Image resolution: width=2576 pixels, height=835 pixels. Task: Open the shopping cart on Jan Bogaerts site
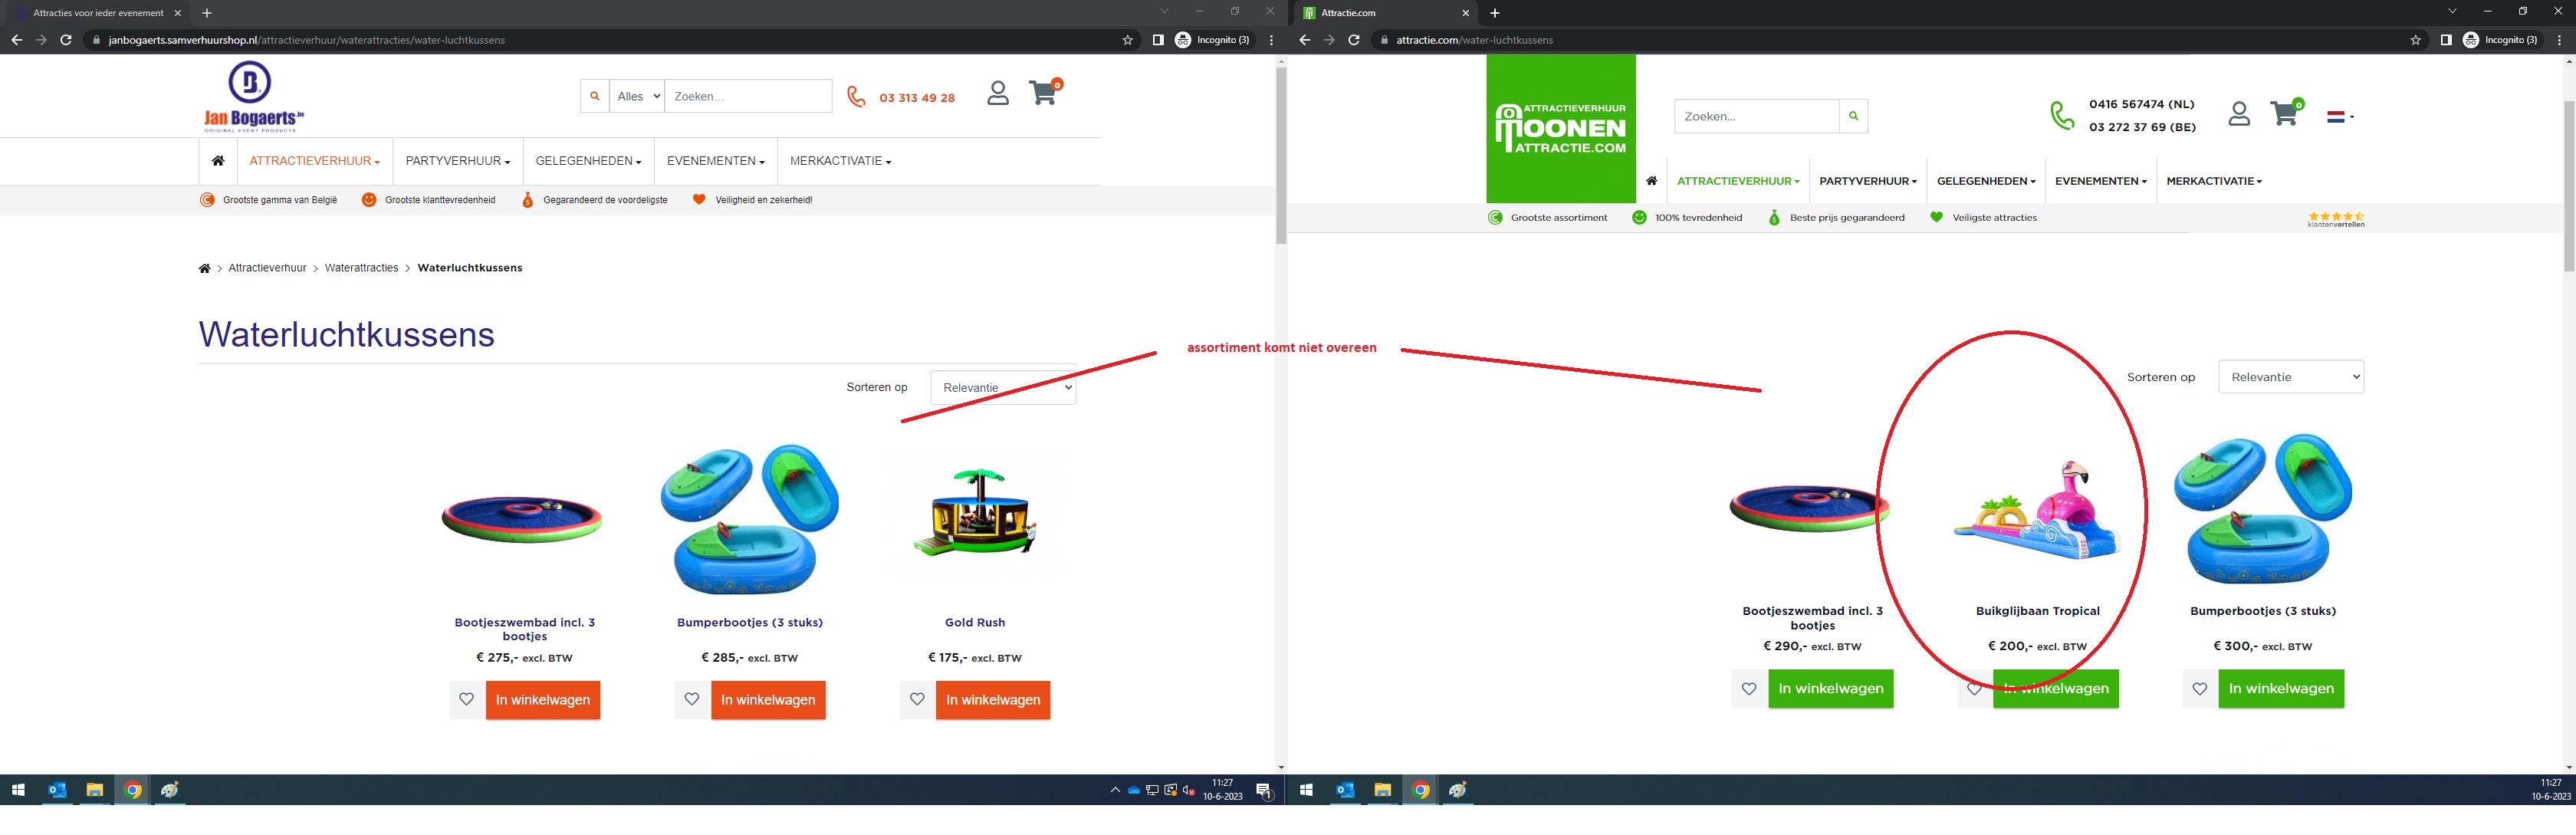pyautogui.click(x=1045, y=92)
